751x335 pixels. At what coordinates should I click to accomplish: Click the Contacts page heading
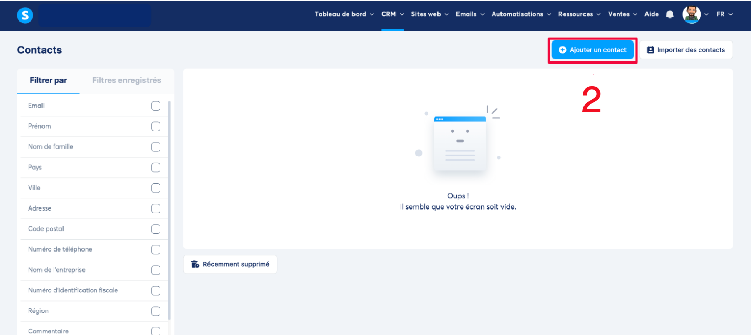click(39, 50)
